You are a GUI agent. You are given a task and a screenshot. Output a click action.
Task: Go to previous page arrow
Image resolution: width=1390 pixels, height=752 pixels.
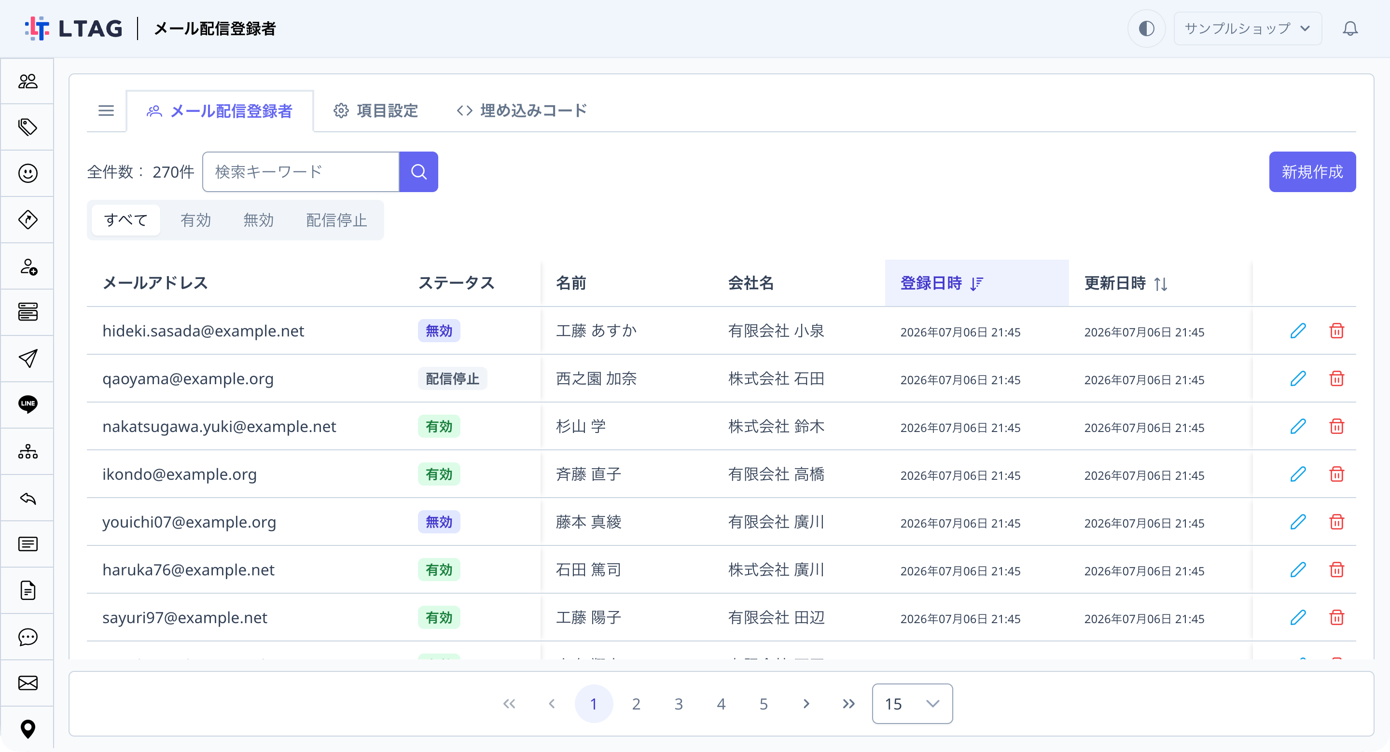point(552,703)
